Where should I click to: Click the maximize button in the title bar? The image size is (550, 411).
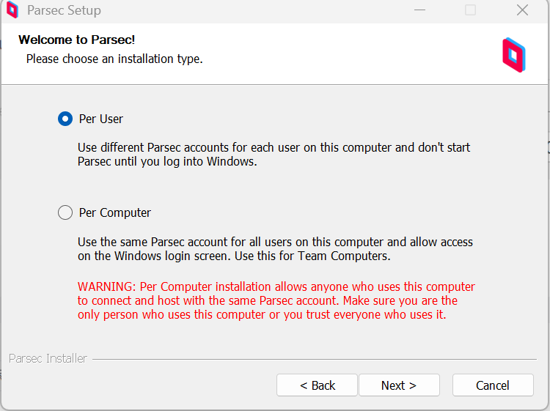[470, 10]
